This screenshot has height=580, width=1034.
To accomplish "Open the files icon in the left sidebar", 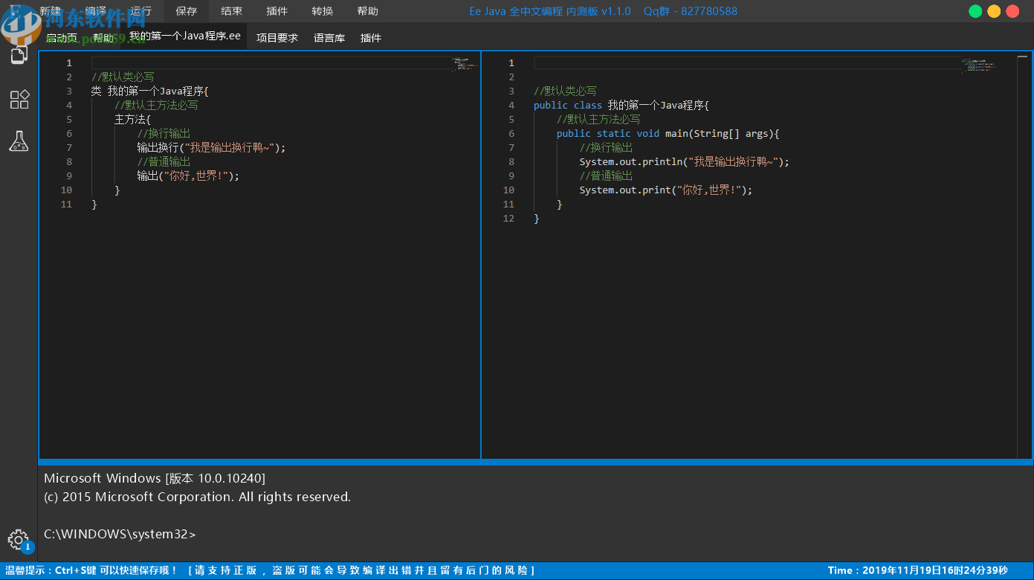I will click(x=19, y=54).
